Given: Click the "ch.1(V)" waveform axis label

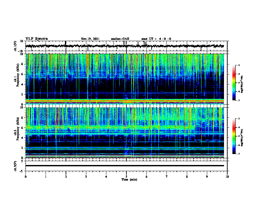Looking at the screenshot, I should pyautogui.click(x=16, y=46).
